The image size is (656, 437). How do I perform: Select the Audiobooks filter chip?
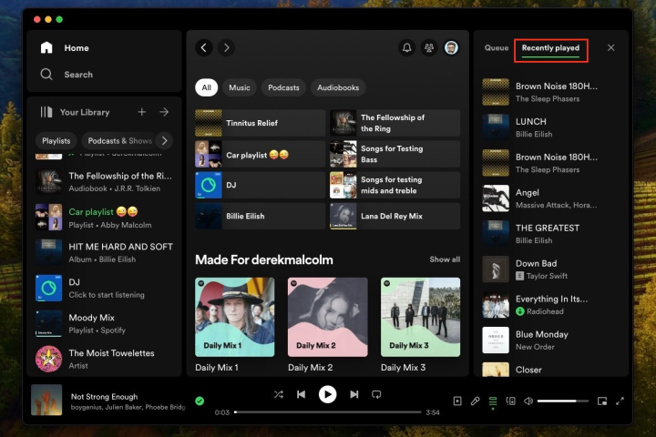click(338, 87)
